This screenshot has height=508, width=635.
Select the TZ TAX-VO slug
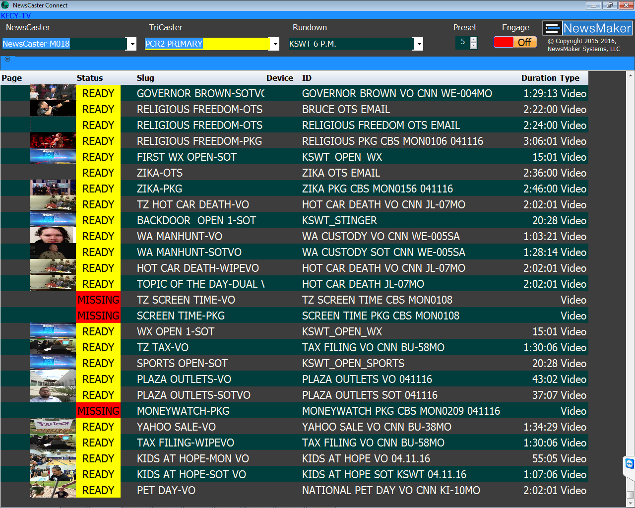coord(163,347)
